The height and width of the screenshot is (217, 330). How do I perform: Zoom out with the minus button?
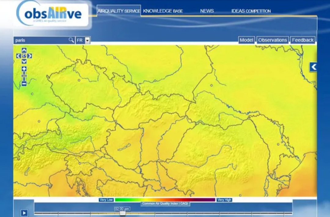click(24, 84)
